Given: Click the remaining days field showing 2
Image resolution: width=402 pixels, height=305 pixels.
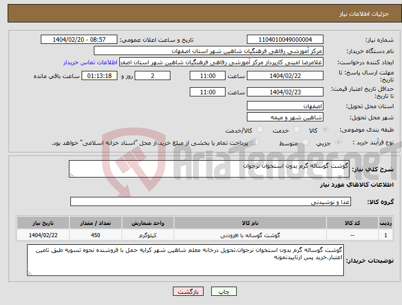Looking at the screenshot, I should (x=153, y=75).
